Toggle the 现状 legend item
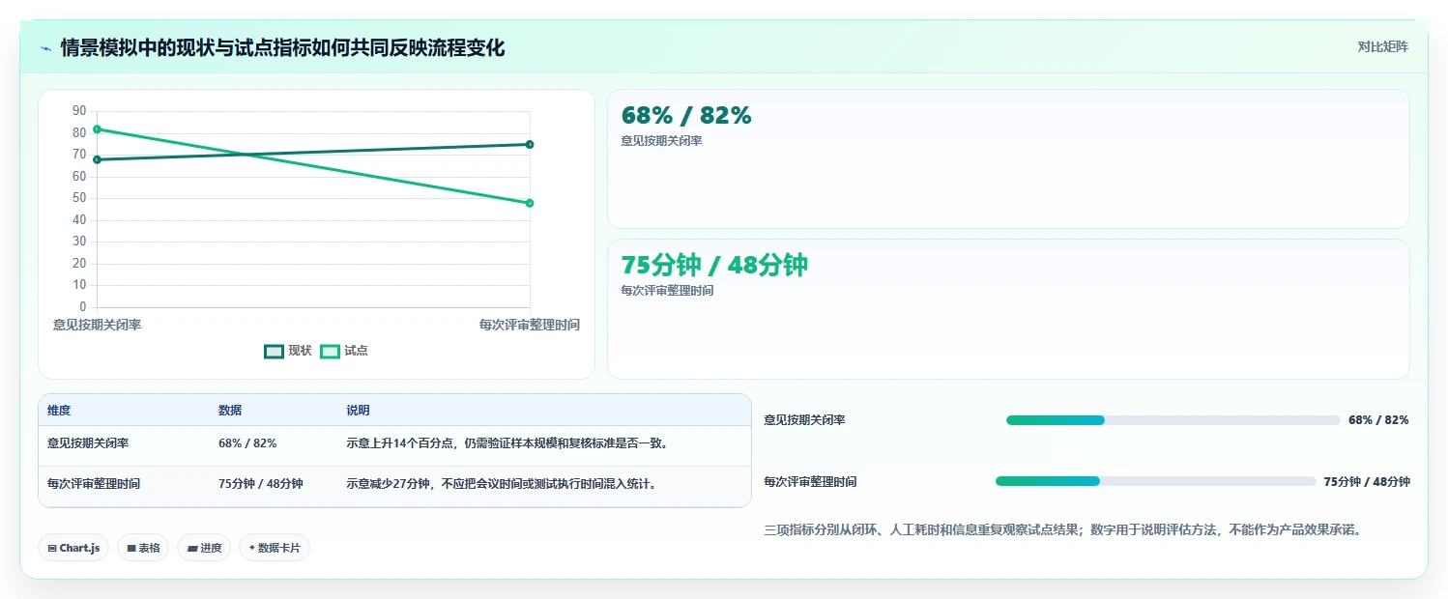This screenshot has width=1448, height=599. 288,351
